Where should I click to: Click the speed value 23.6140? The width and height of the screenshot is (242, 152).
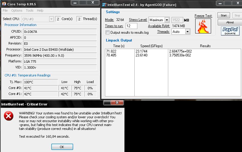pos(142,55)
